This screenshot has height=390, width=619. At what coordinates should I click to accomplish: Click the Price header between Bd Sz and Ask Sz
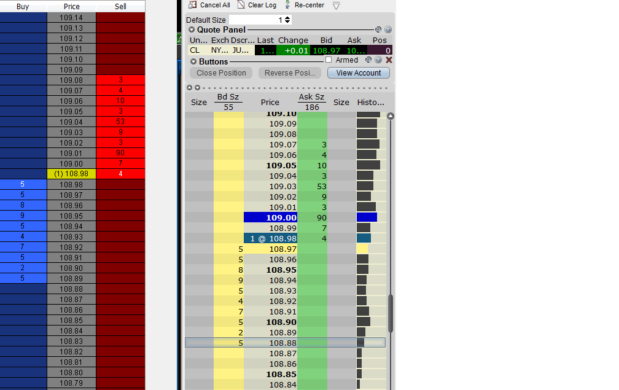pyautogui.click(x=270, y=102)
